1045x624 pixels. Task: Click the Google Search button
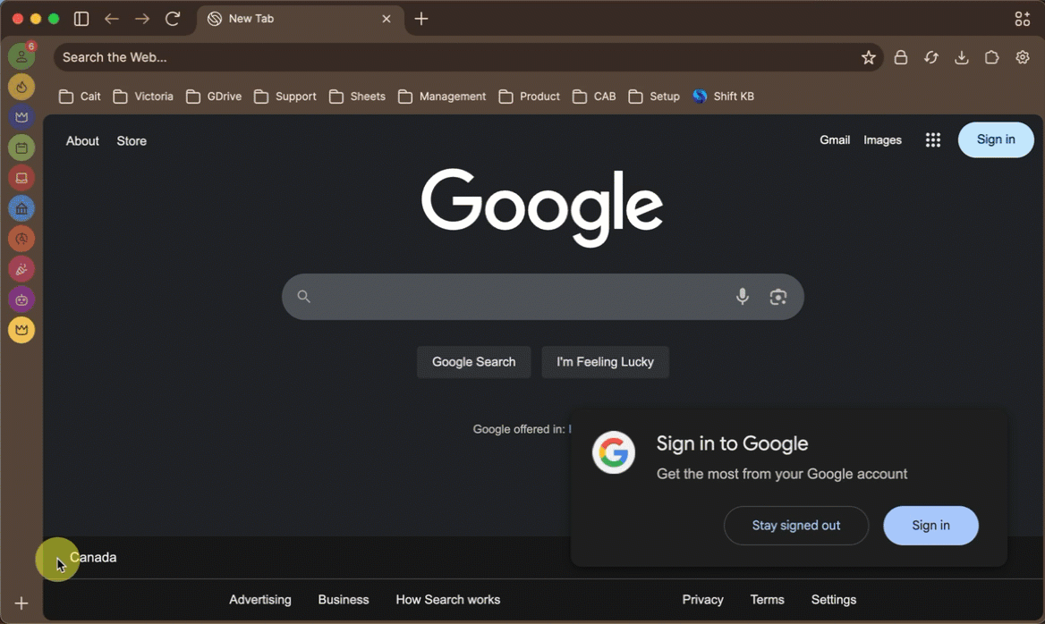474,362
